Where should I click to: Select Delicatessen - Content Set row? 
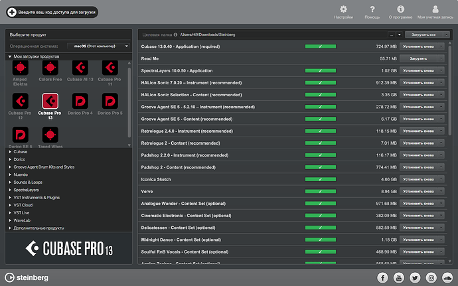[x=292, y=228]
